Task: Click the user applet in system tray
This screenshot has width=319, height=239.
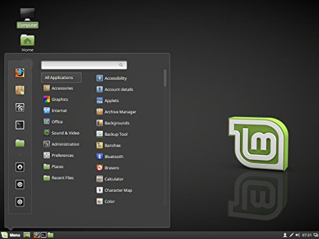Action: click(285, 235)
